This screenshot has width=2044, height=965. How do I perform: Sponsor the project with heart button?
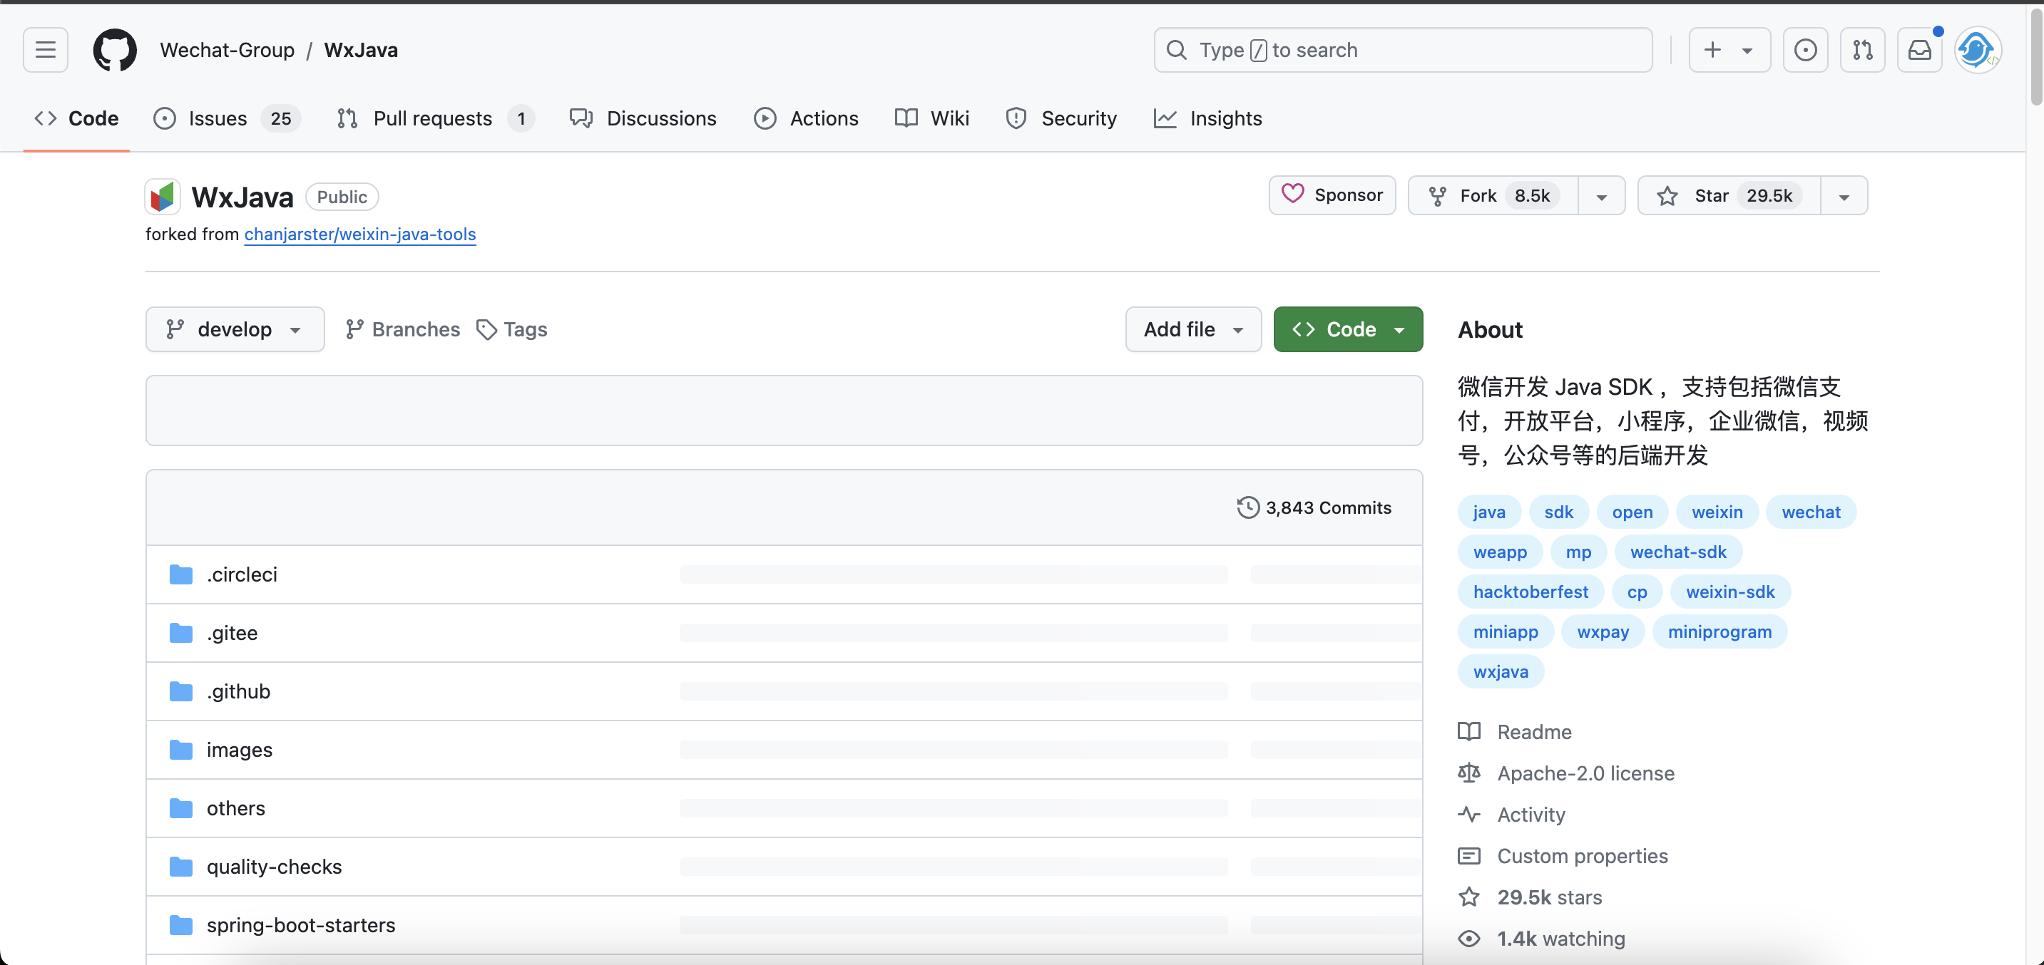(1332, 195)
